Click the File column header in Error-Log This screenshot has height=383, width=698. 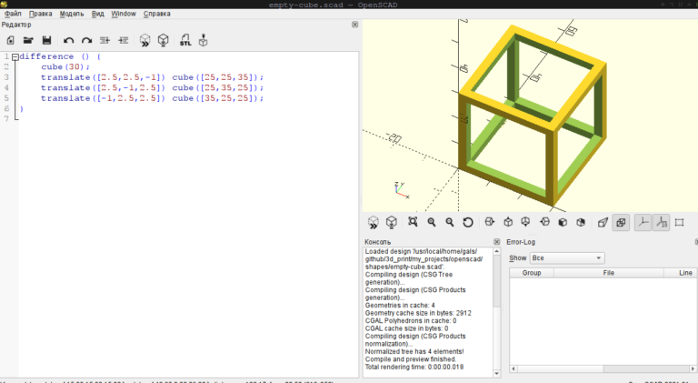coord(609,273)
